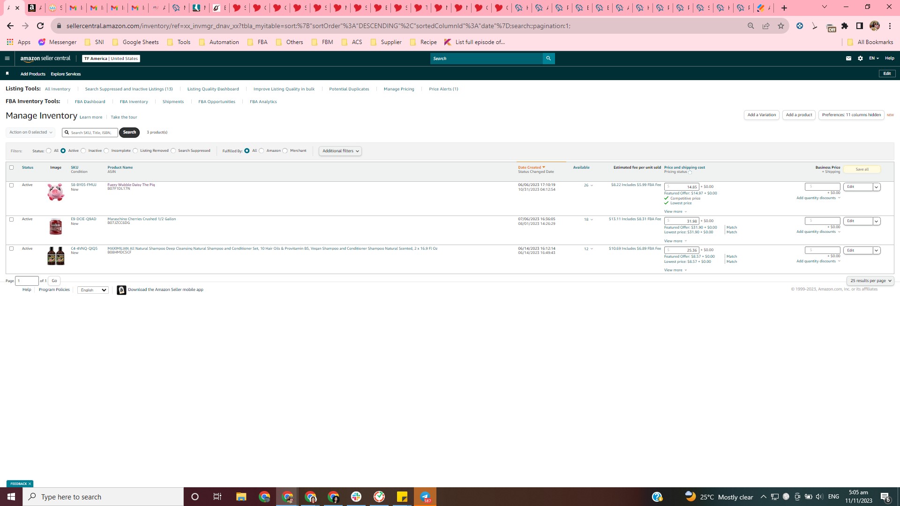The width and height of the screenshot is (900, 506).
Task: Open Edit dropdown arrow for Maraschino Cherries row
Action: (877, 221)
